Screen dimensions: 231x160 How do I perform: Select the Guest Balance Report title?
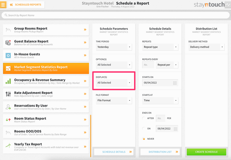point(31,41)
